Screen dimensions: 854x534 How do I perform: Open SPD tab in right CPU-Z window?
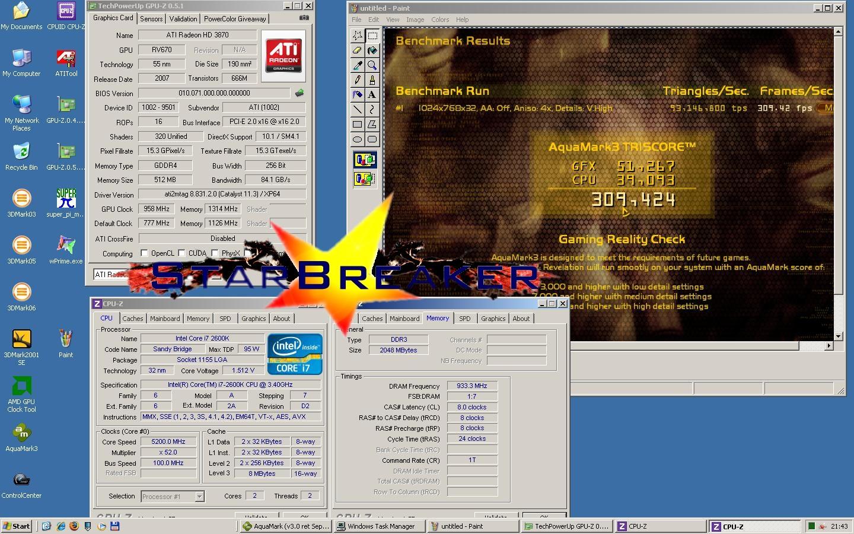pyautogui.click(x=465, y=319)
